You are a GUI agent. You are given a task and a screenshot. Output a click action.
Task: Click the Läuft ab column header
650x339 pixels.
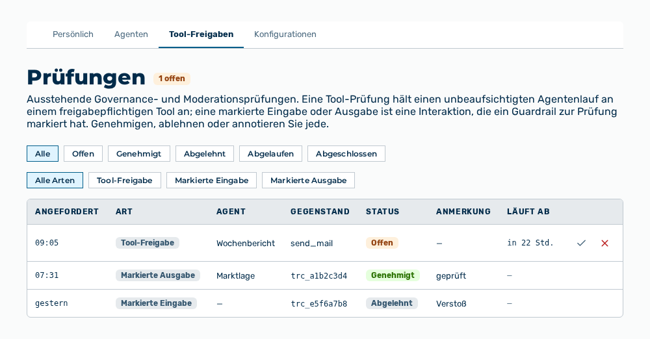coord(528,212)
